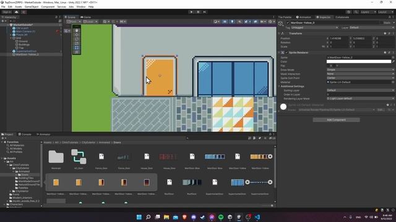The image size is (396, 222).
Task: Open Draw Mode dropdown Simple
Action: coord(360,70)
